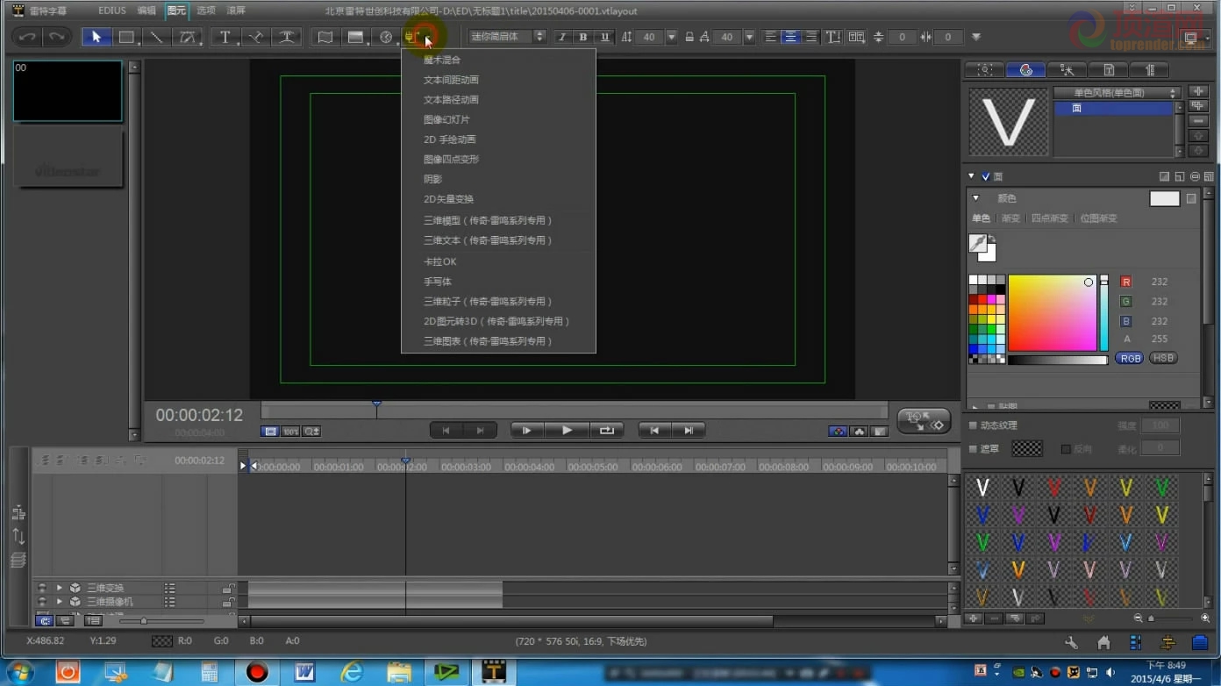Image resolution: width=1221 pixels, height=686 pixels.
Task: Jump to the previous keyframe
Action: [x=654, y=431]
